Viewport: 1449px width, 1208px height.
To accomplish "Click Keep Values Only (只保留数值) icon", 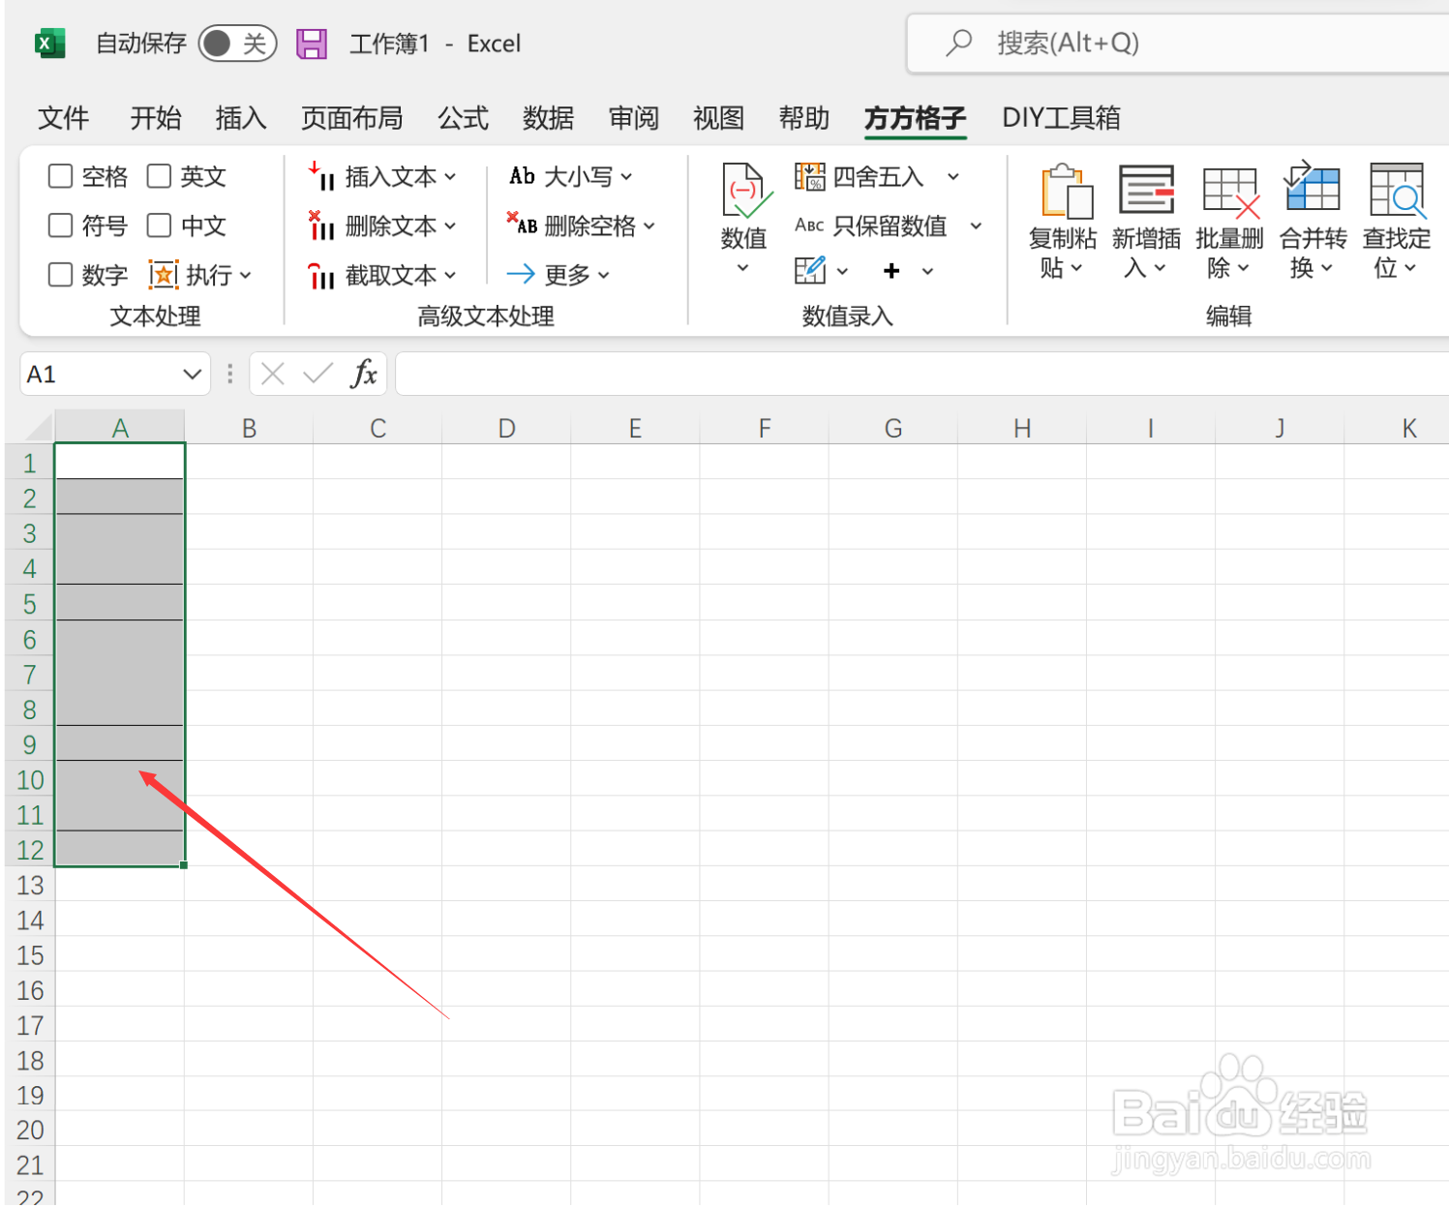I will click(x=809, y=226).
